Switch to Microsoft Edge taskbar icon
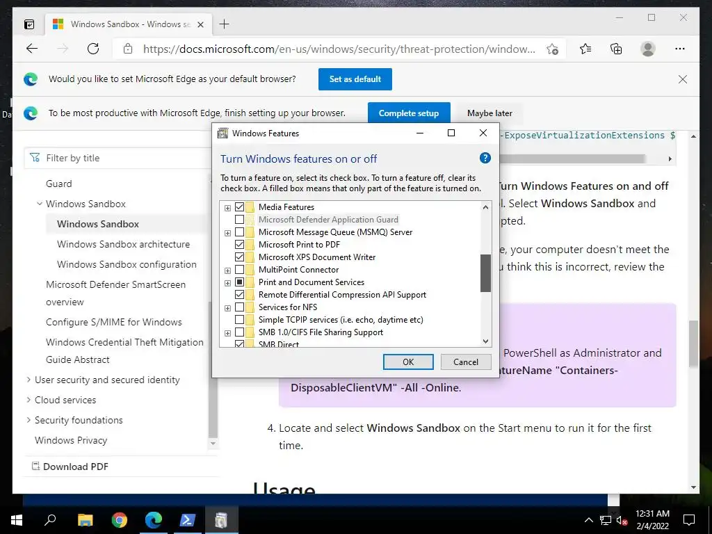712x534 pixels. 154,520
